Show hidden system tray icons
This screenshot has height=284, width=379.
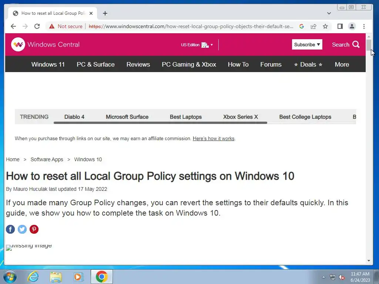[323, 277]
